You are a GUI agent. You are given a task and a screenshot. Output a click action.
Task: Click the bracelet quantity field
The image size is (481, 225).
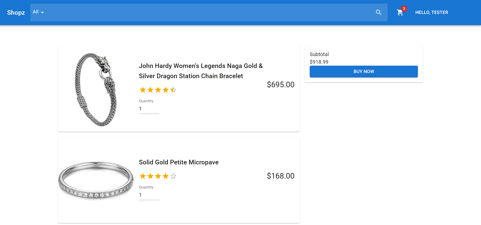click(149, 109)
